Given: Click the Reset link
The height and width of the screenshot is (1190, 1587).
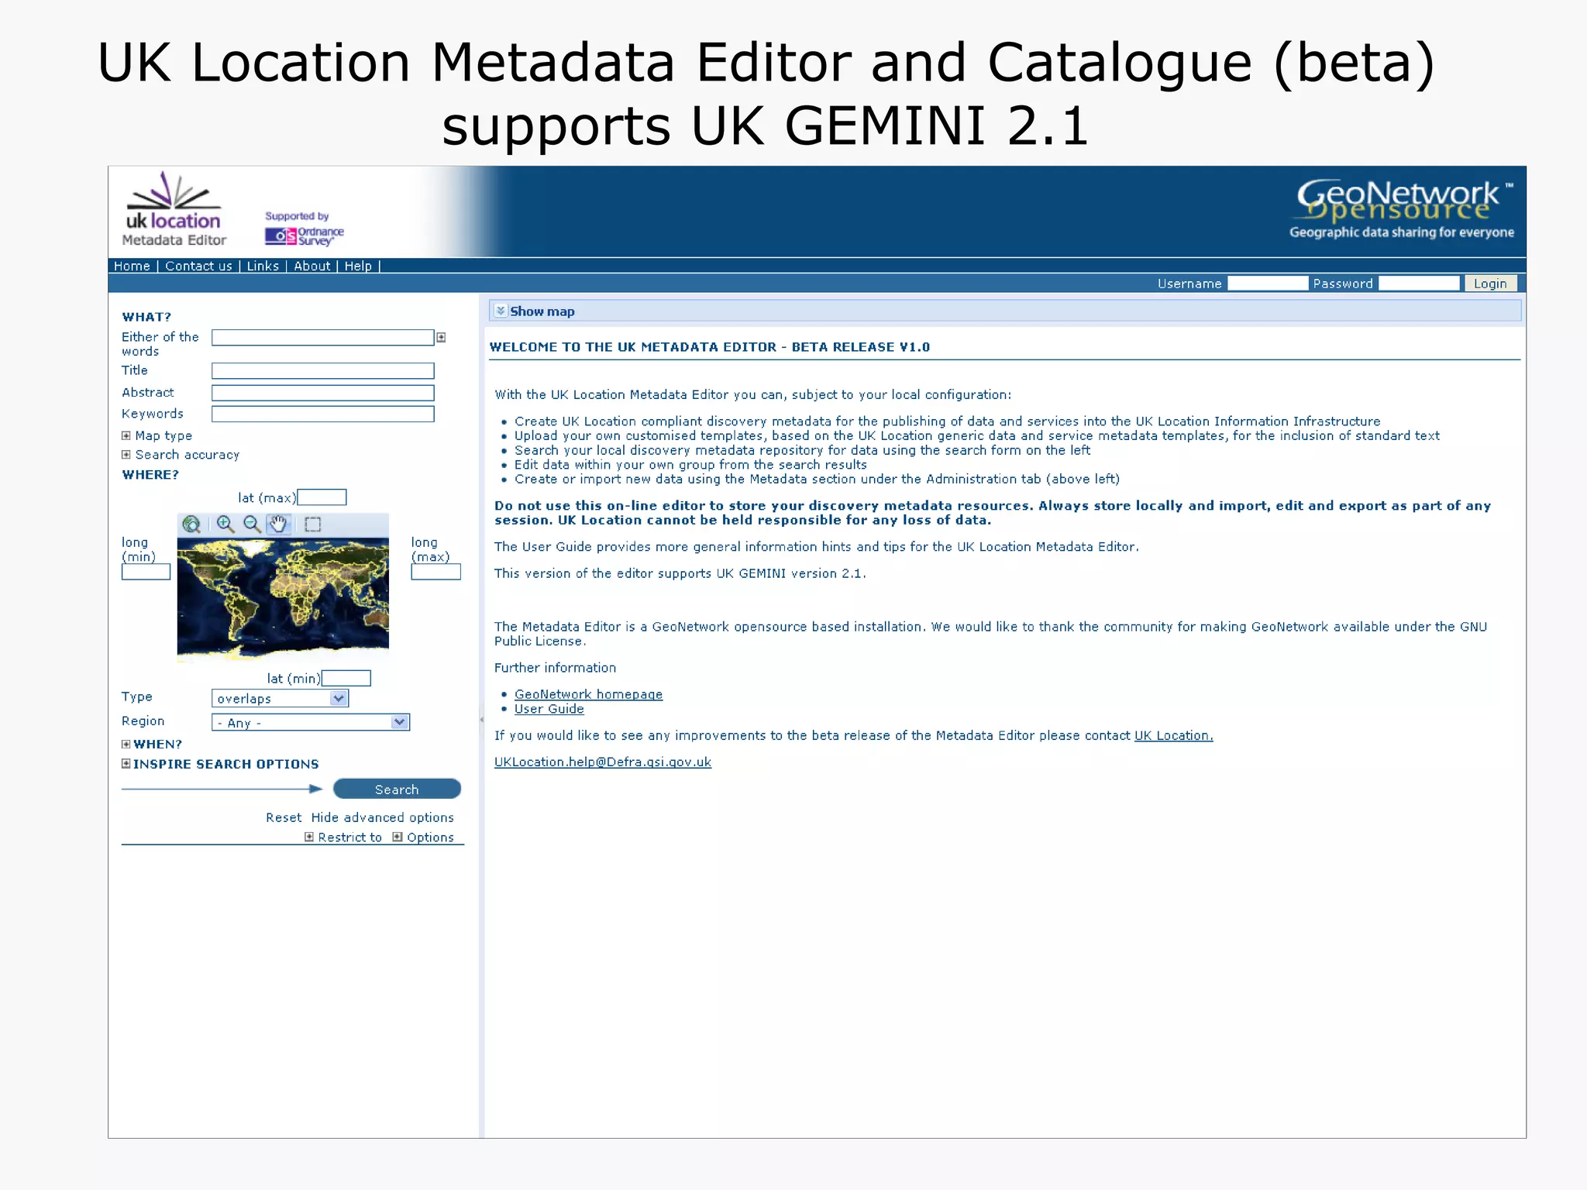Looking at the screenshot, I should 284,818.
